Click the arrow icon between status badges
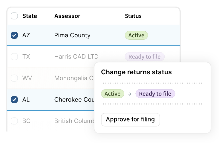 [130, 94]
